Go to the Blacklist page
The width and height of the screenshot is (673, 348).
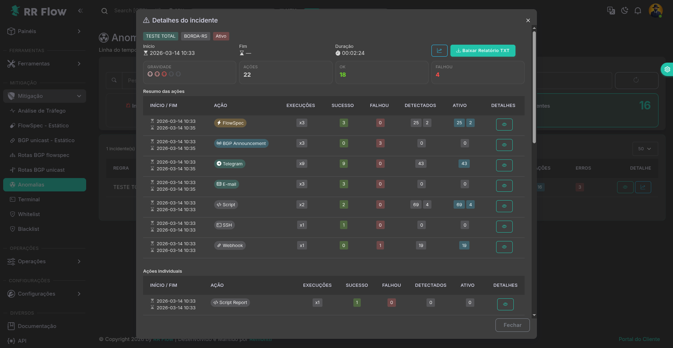point(28,229)
